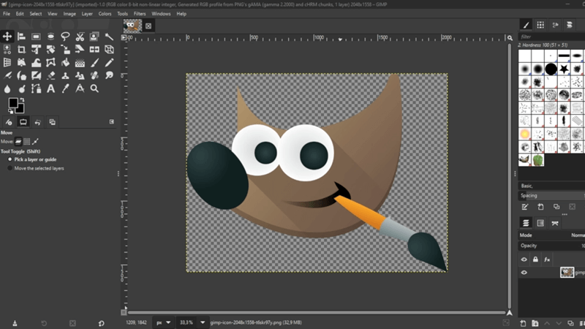Switch to the Paths tab in layers dock

555,223
